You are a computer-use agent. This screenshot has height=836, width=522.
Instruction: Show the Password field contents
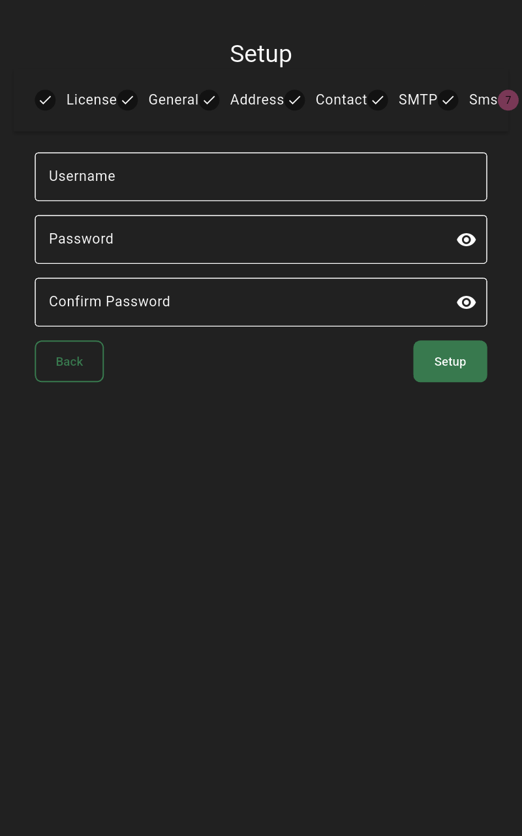pos(466,240)
